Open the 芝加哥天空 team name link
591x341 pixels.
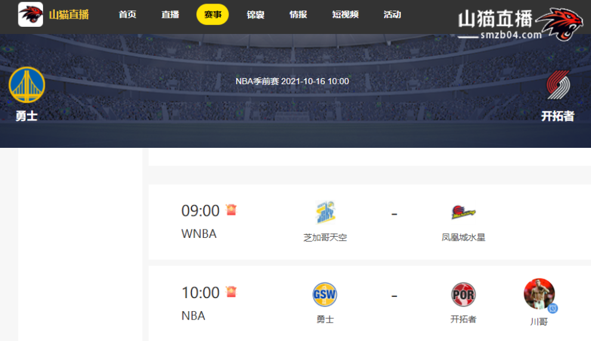325,237
